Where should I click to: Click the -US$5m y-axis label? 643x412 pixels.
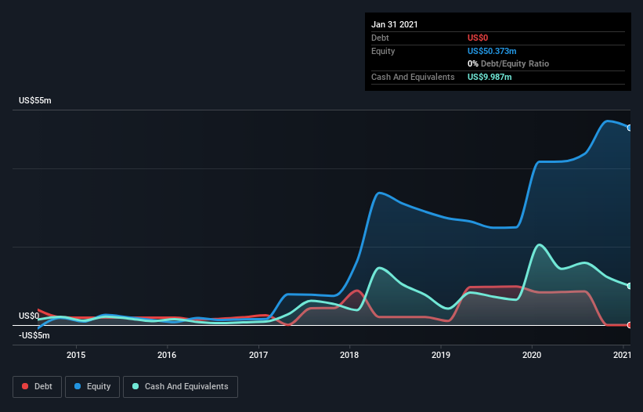click(x=34, y=335)
